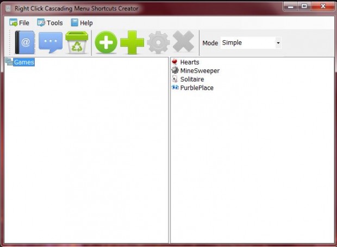
Task: Open the File menu
Action: 20,23
